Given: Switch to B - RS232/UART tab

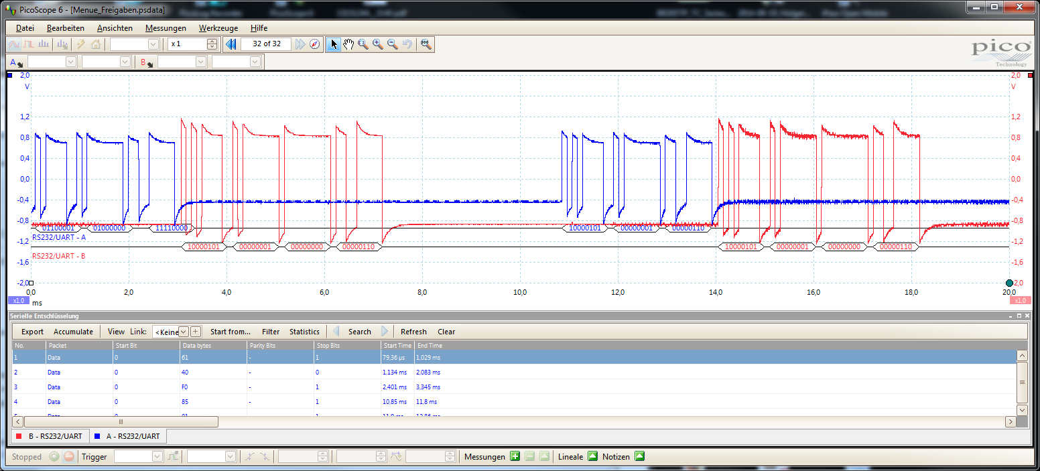Looking at the screenshot, I should pyautogui.click(x=49, y=436).
